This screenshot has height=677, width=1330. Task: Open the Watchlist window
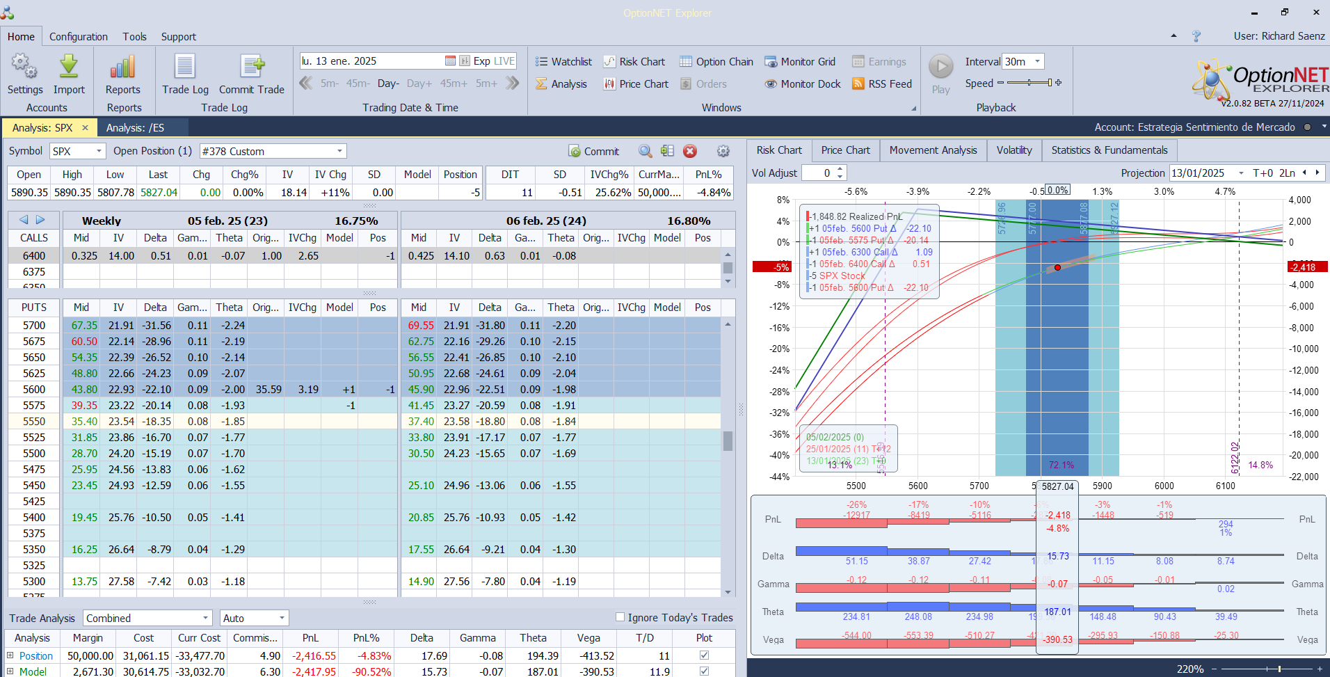point(563,62)
